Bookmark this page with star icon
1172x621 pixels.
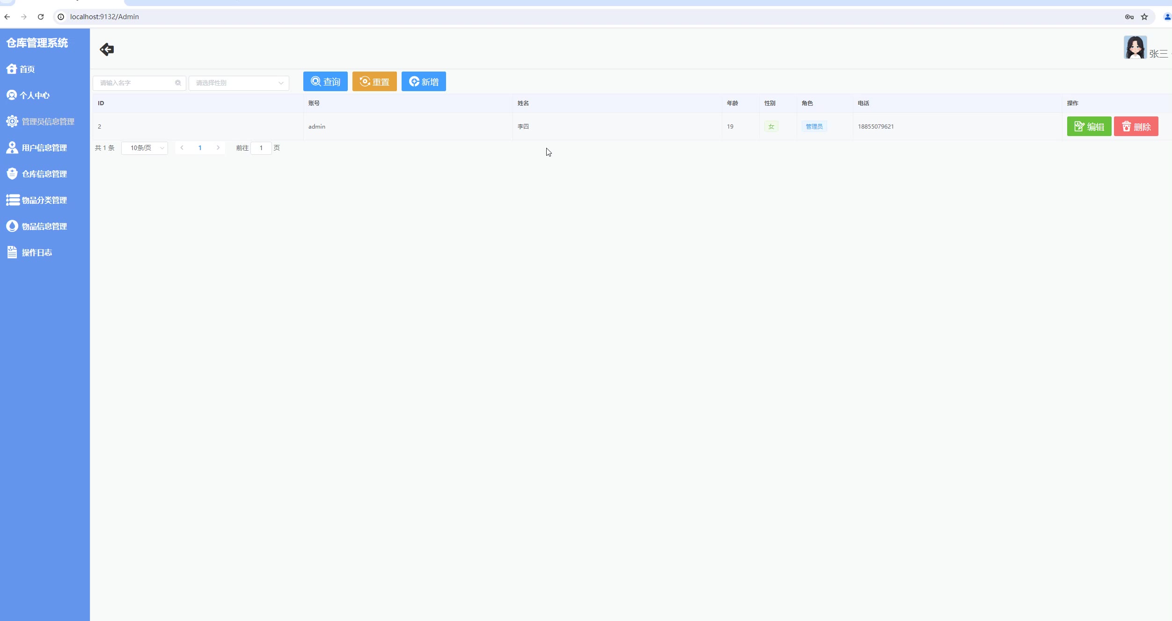coord(1144,17)
